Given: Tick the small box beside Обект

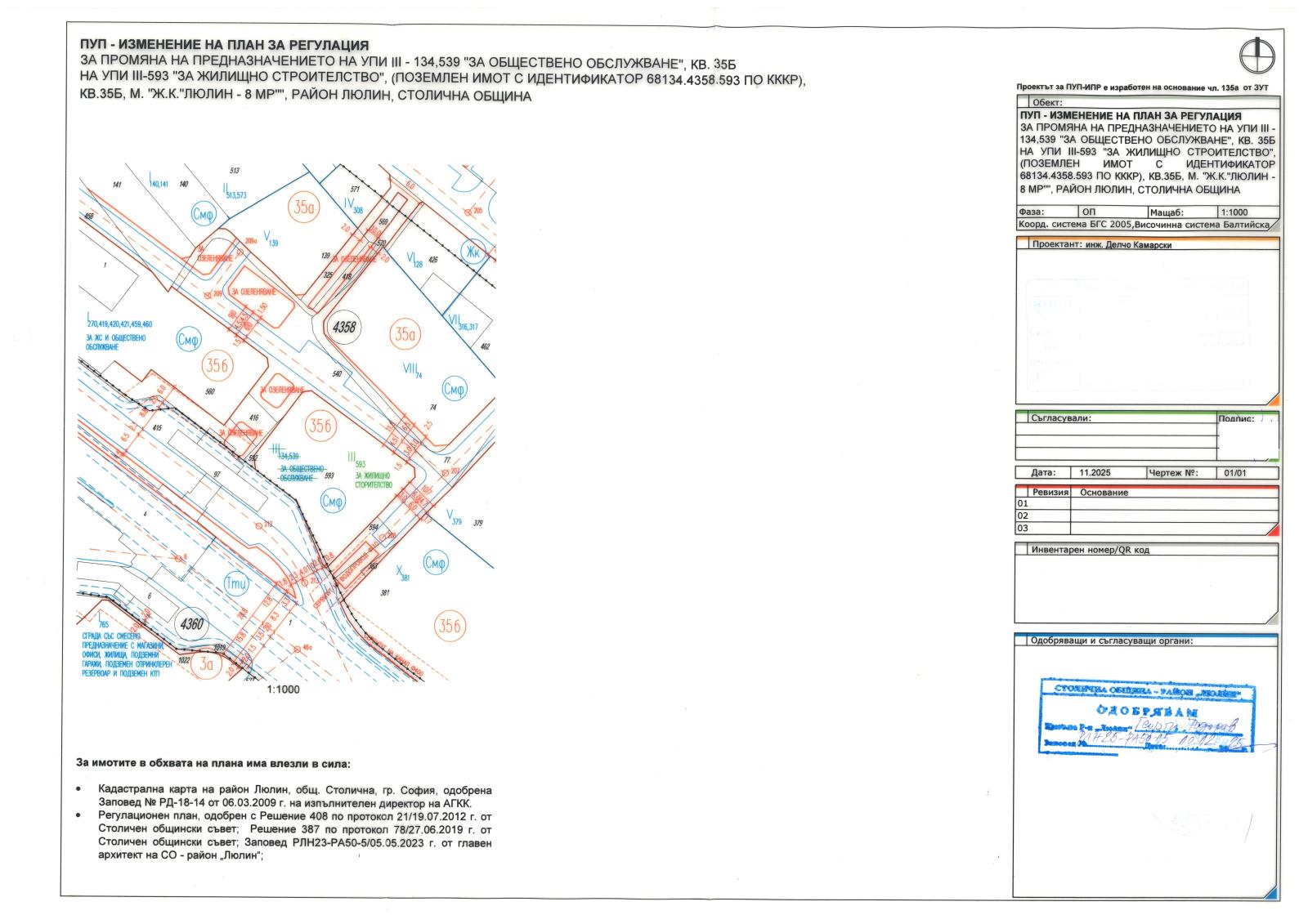Looking at the screenshot, I should (1022, 102).
